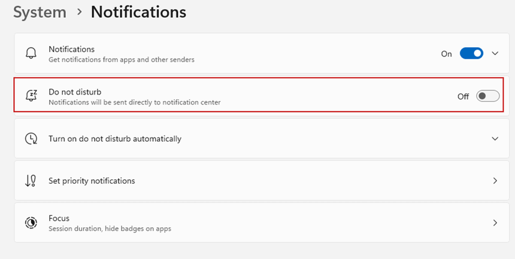515x259 pixels.
Task: Click the Off label beside Do not disturb
Action: coord(463,96)
